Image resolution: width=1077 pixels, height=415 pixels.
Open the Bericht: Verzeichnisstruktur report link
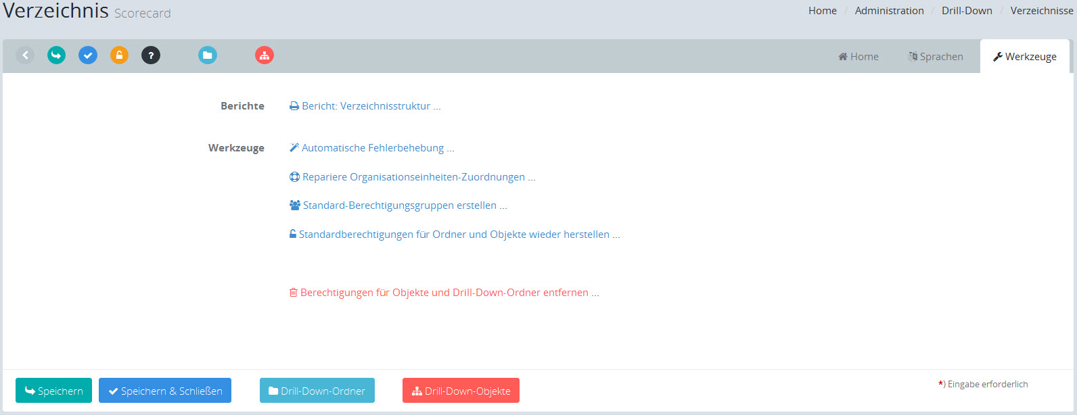point(365,106)
